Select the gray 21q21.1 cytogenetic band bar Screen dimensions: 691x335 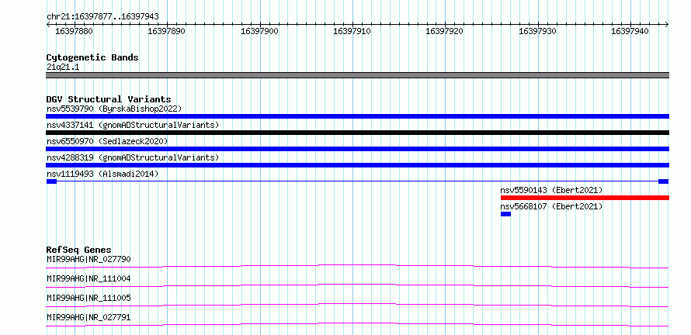tap(357, 75)
